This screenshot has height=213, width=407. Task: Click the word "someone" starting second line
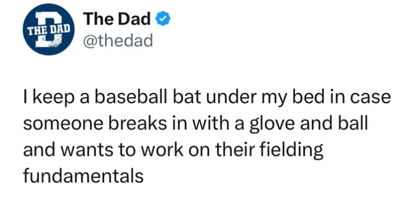[63, 124]
